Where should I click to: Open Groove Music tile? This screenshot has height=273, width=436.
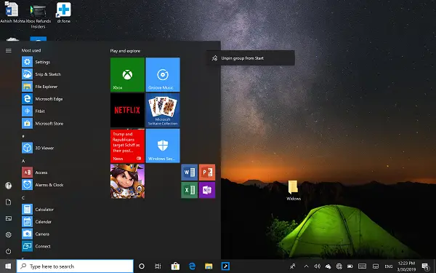click(163, 75)
